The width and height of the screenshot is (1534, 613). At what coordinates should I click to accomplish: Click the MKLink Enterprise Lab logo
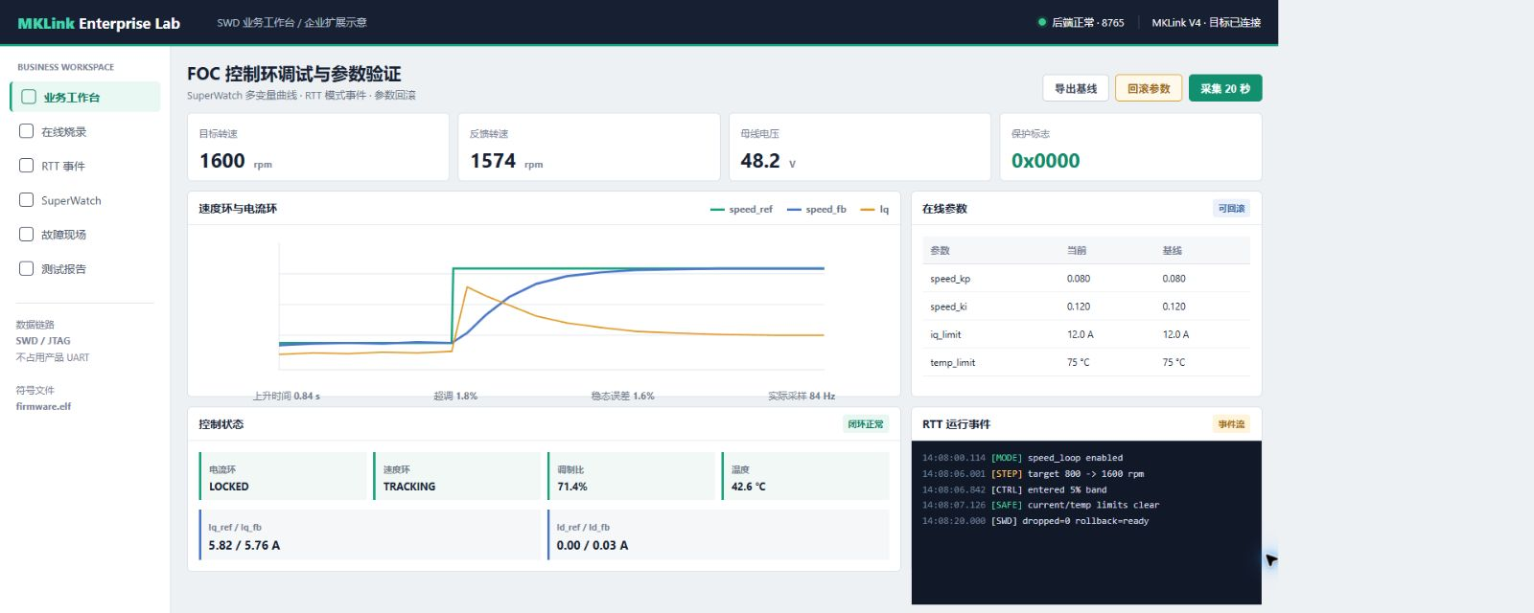click(99, 23)
